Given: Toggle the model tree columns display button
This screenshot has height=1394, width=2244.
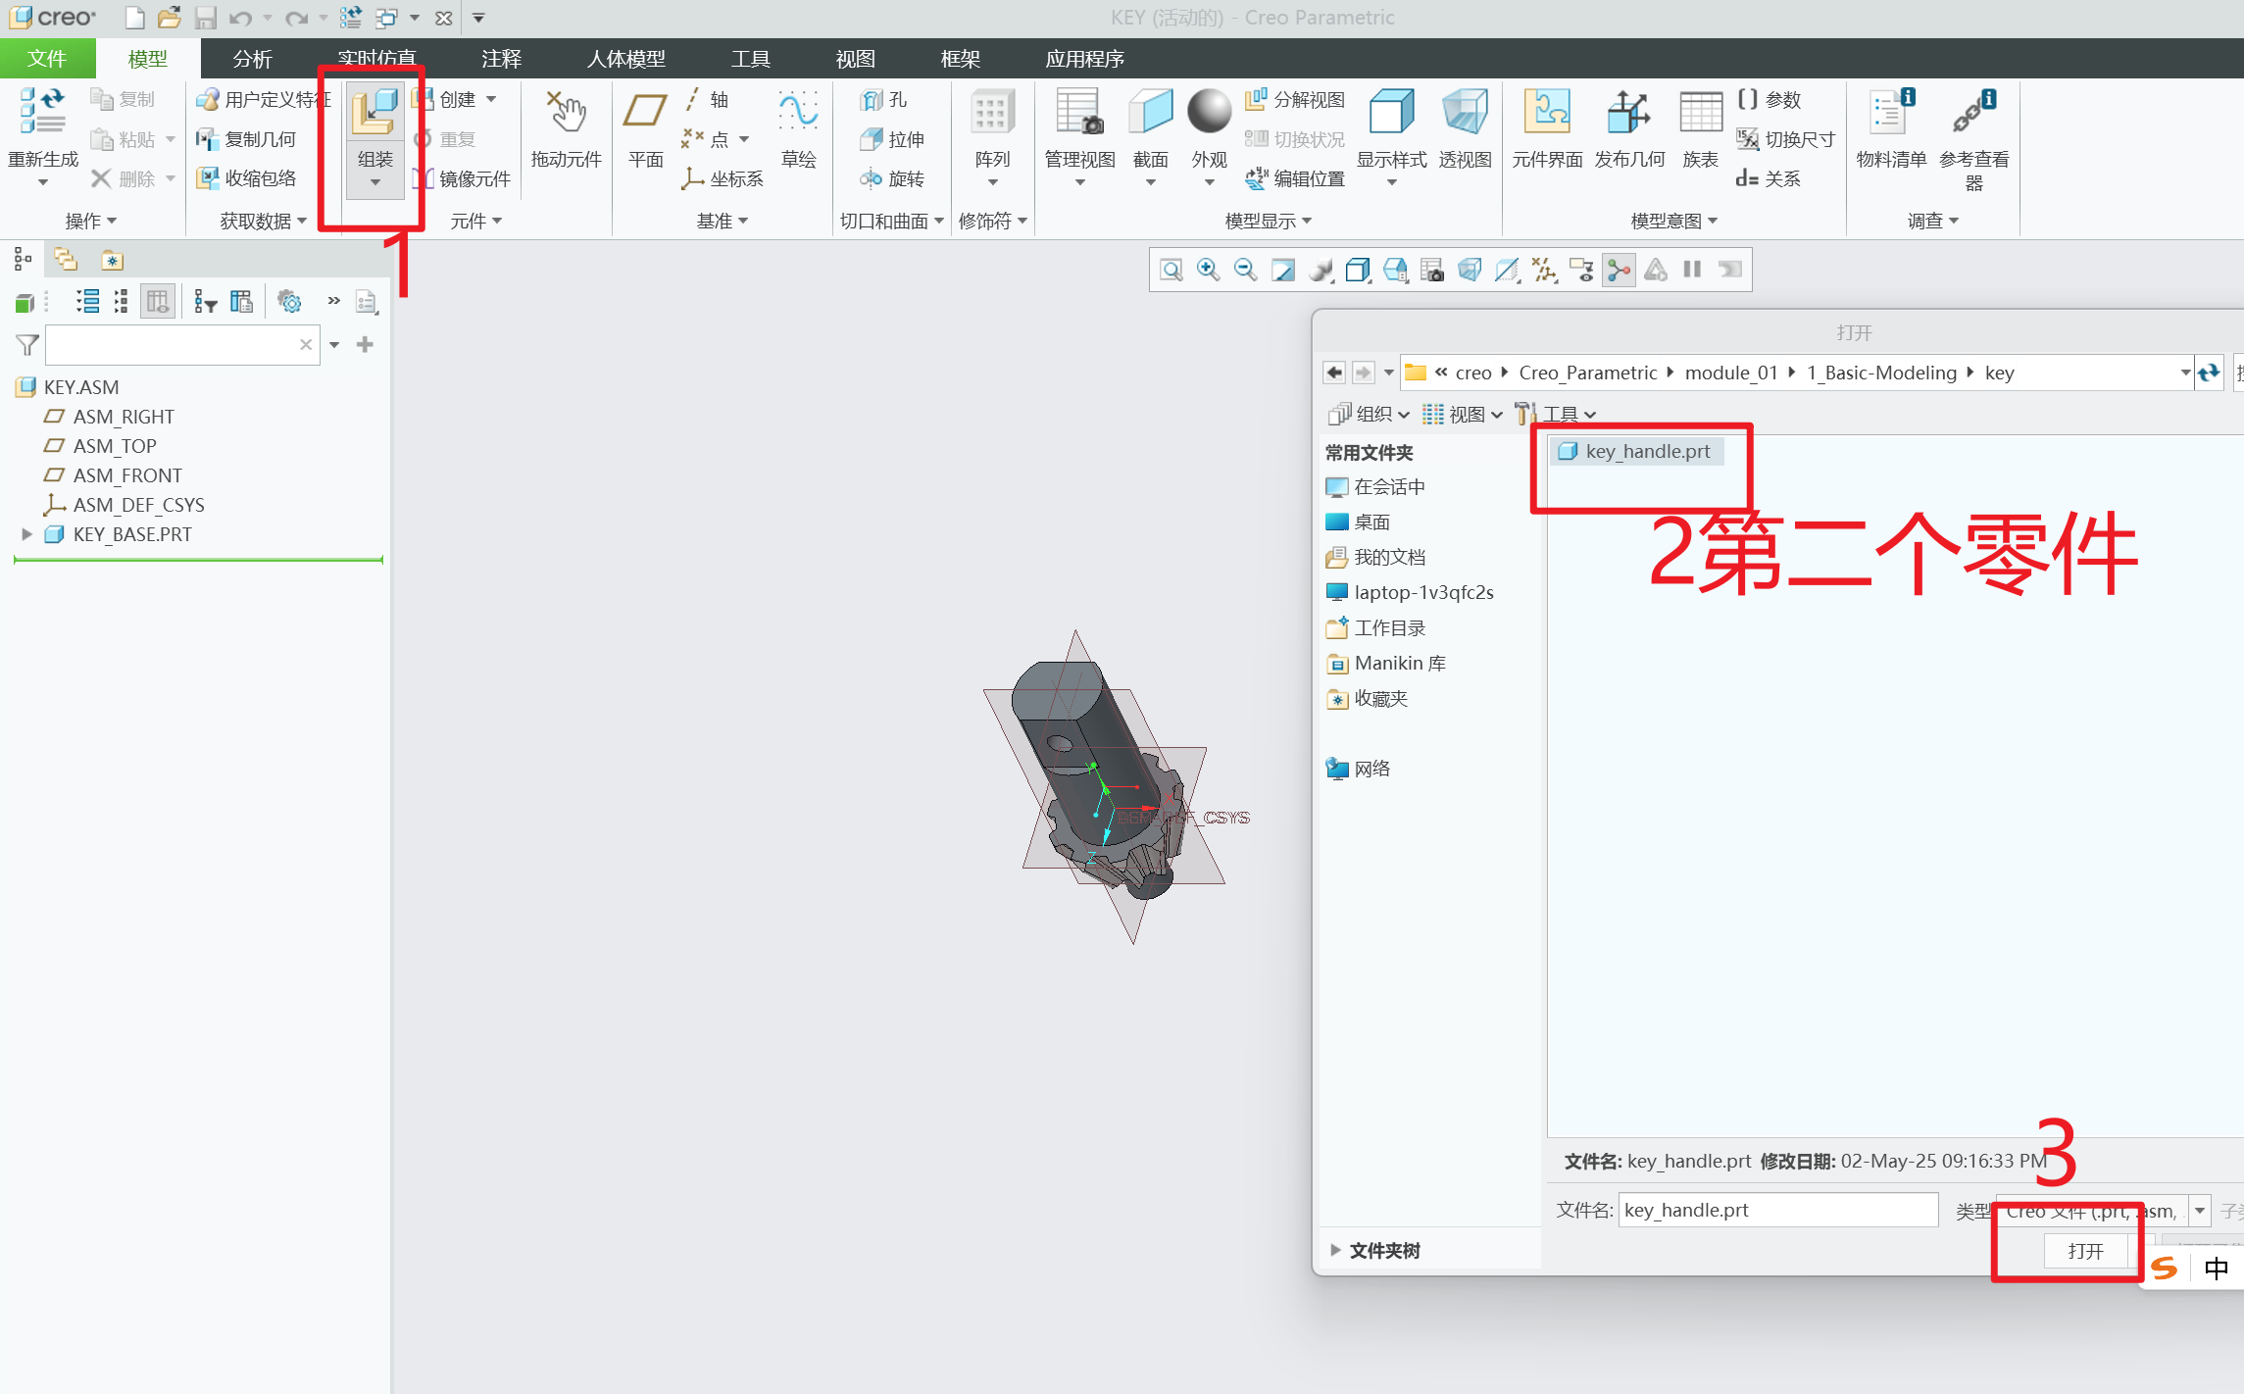Looking at the screenshot, I should (x=158, y=302).
